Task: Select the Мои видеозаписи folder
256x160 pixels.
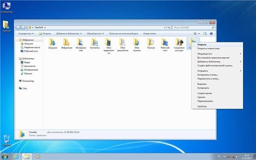Action: pyautogui.click(x=109, y=46)
